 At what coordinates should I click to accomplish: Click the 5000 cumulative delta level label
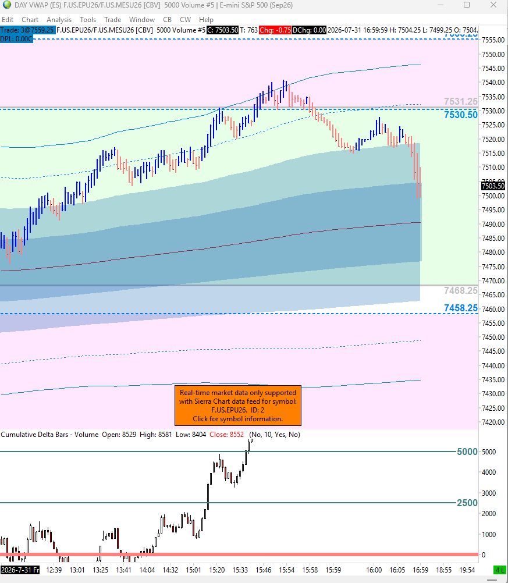[x=467, y=452]
